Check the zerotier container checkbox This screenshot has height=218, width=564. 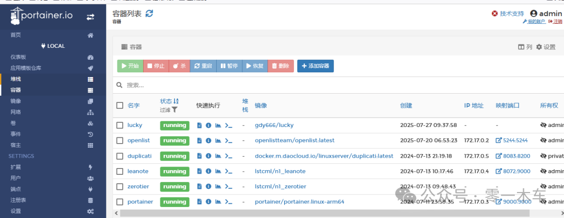click(120, 186)
